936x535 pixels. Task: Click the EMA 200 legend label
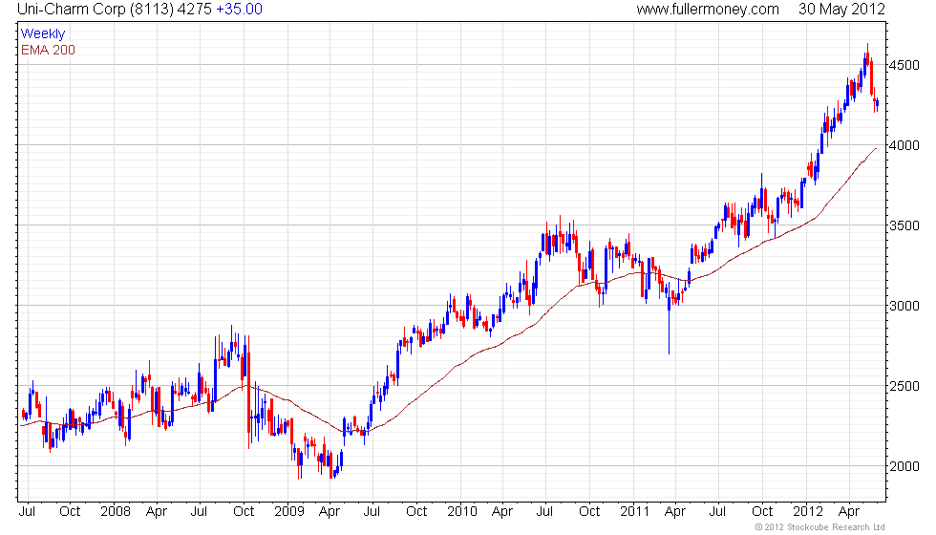[x=48, y=50]
